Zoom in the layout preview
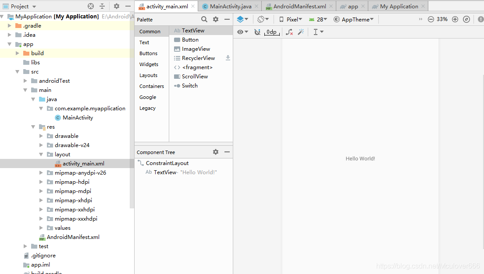Image resolution: width=484 pixels, height=274 pixels. [x=455, y=19]
